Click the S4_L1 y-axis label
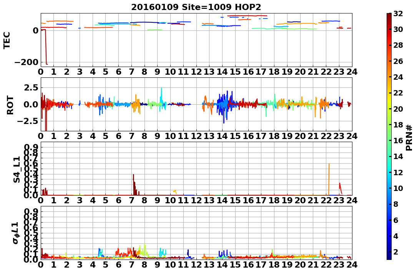Image resolution: width=417 pixels, height=273 pixels. click(x=17, y=169)
